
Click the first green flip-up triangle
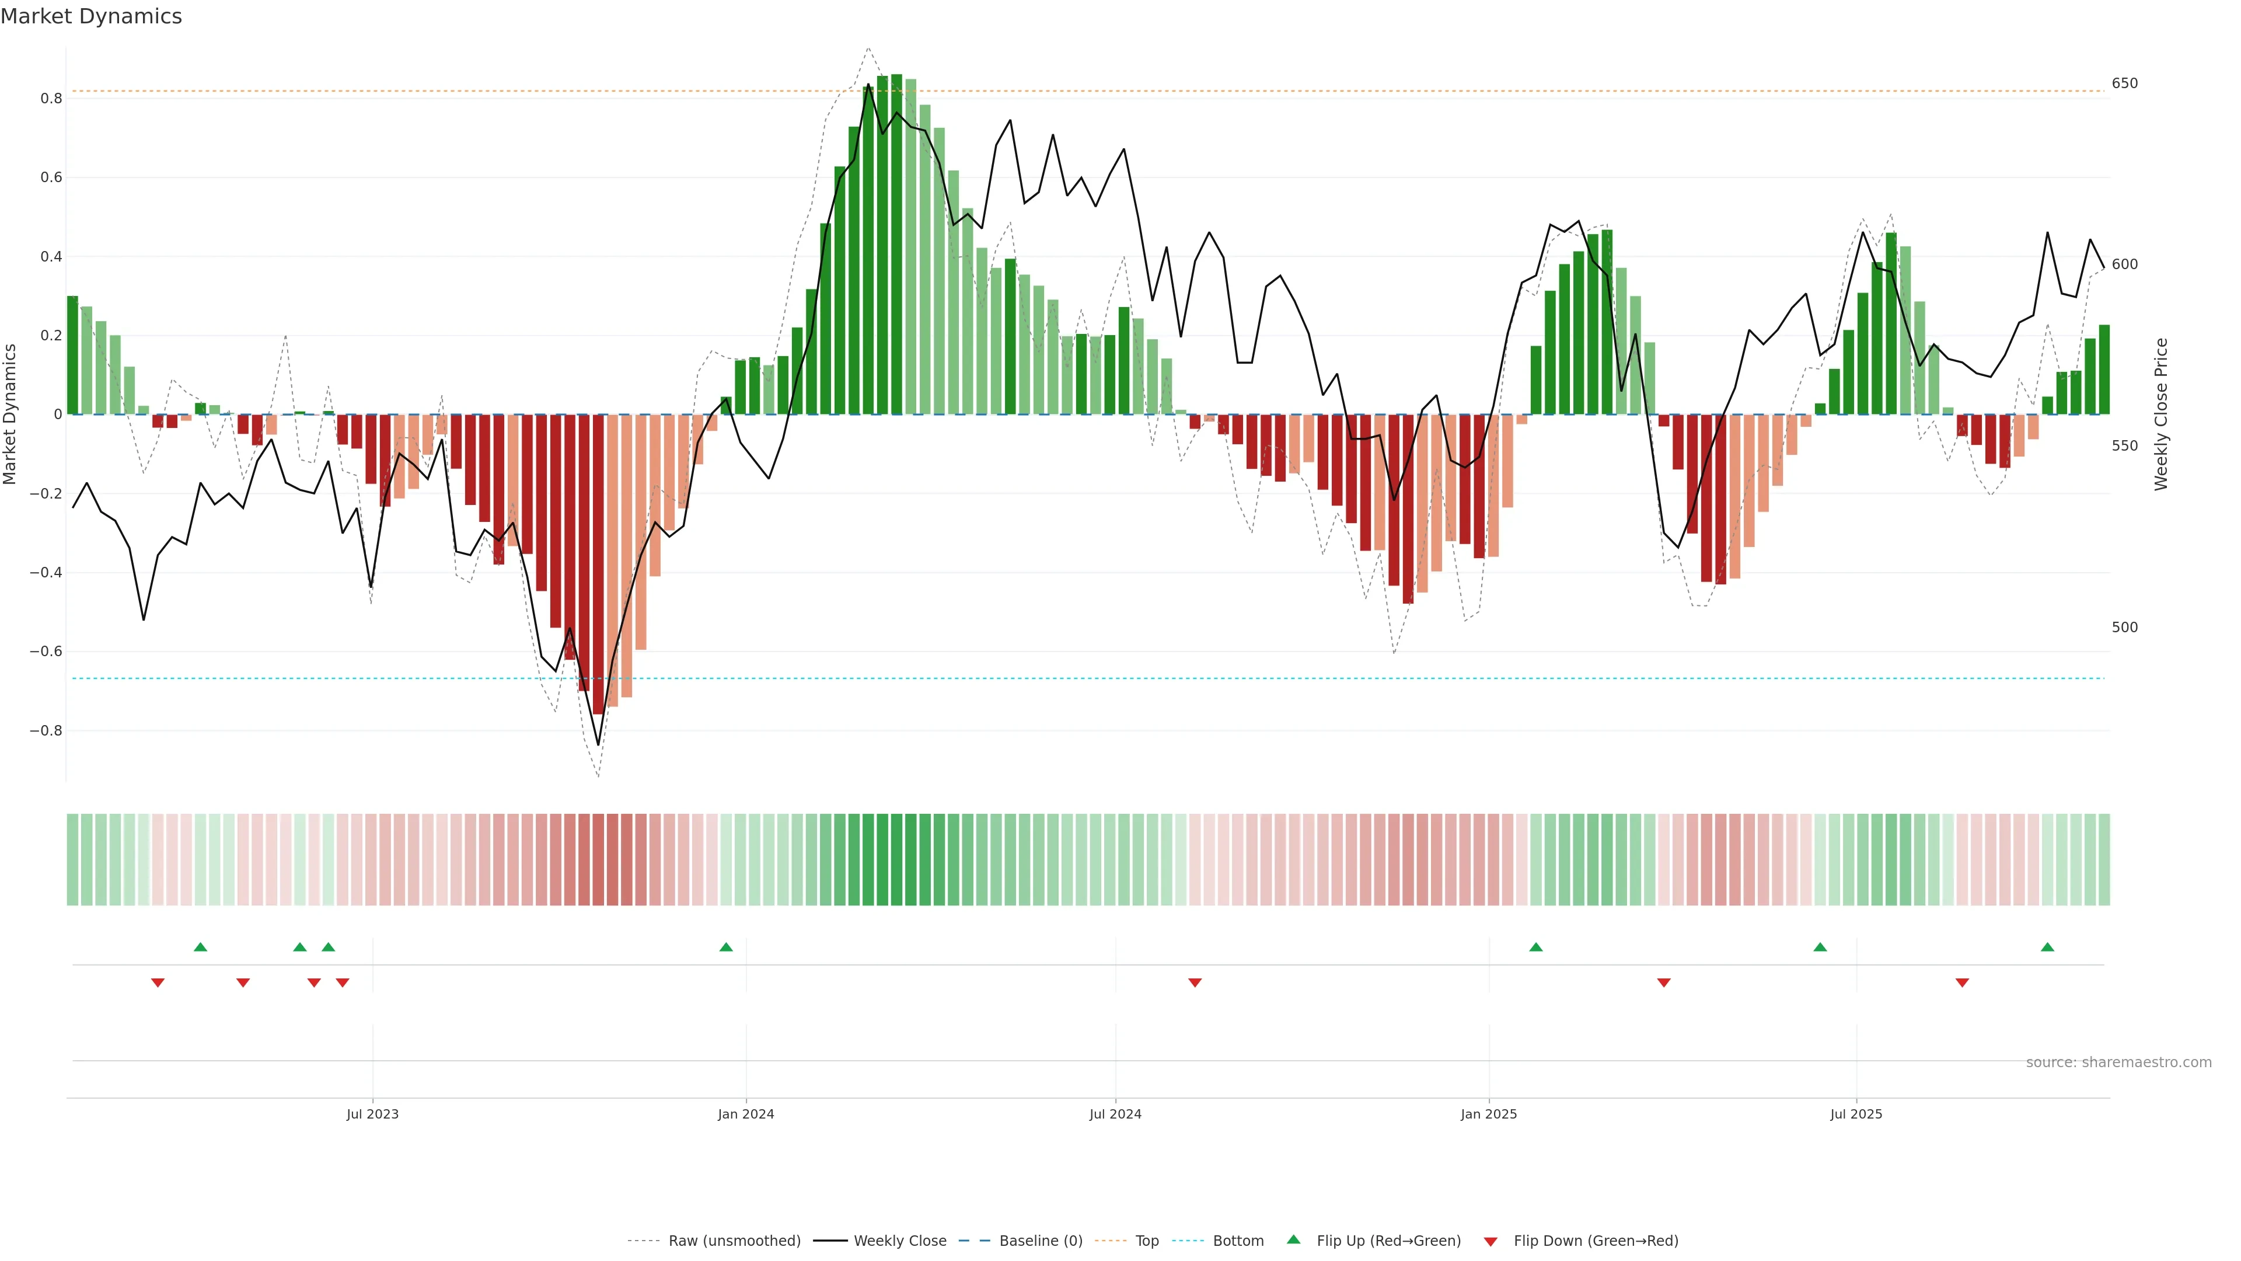coord(200,947)
